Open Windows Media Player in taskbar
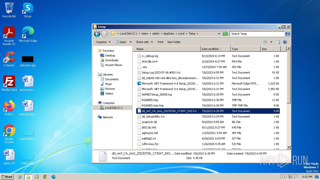 37,177
